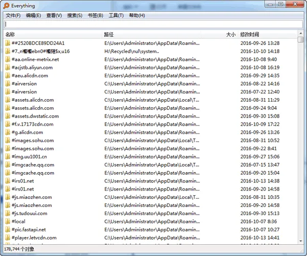Viewport: 307px width, 256px height.
Task: Click the date 2016-10-09 17:22
Action: pos(260,124)
